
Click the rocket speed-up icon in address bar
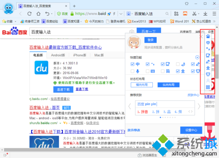coord(109,14)
